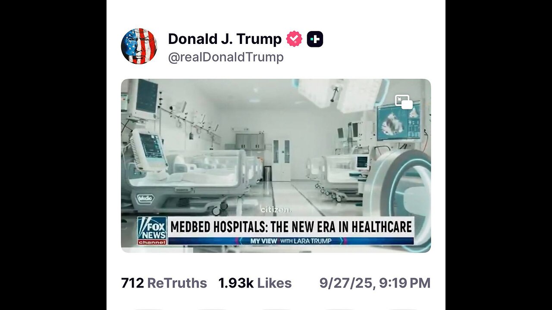
Task: Click the Medio logo on the hospital bed
Action: (145, 199)
